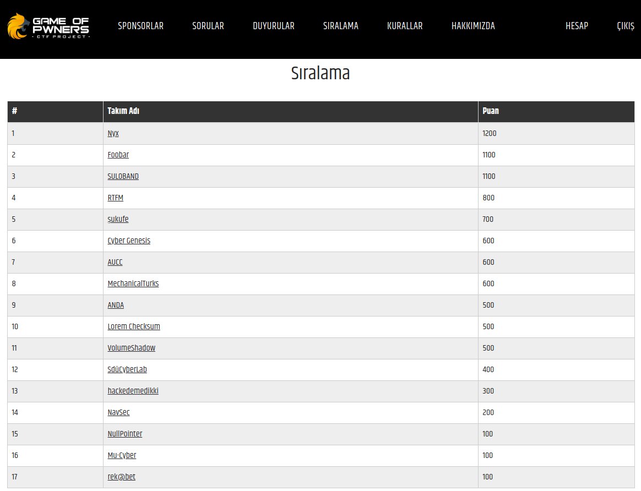Go to HAKKIMIZDA in the navbar
The height and width of the screenshot is (491, 641).
coord(473,26)
